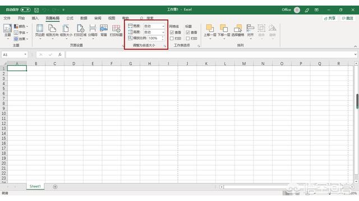Image resolution: width=359 pixels, height=201 pixels.
Task: Switch to the 公式 tab
Action: 70,18
